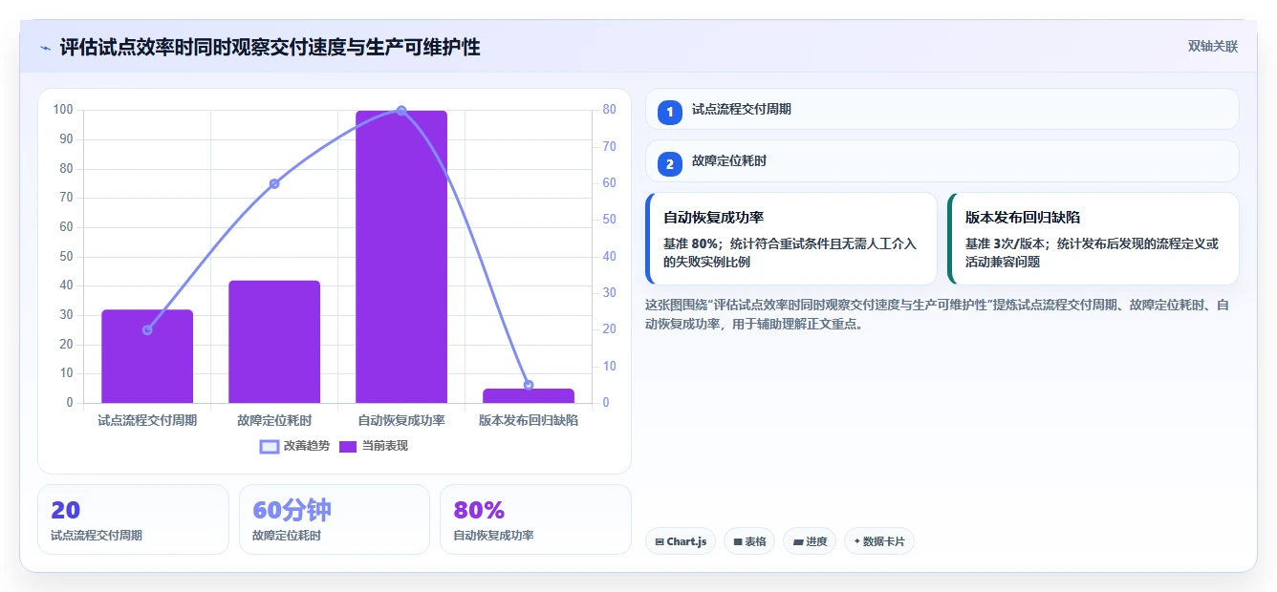Click the 60分钟 stat card
1277x592 pixels.
pos(335,519)
